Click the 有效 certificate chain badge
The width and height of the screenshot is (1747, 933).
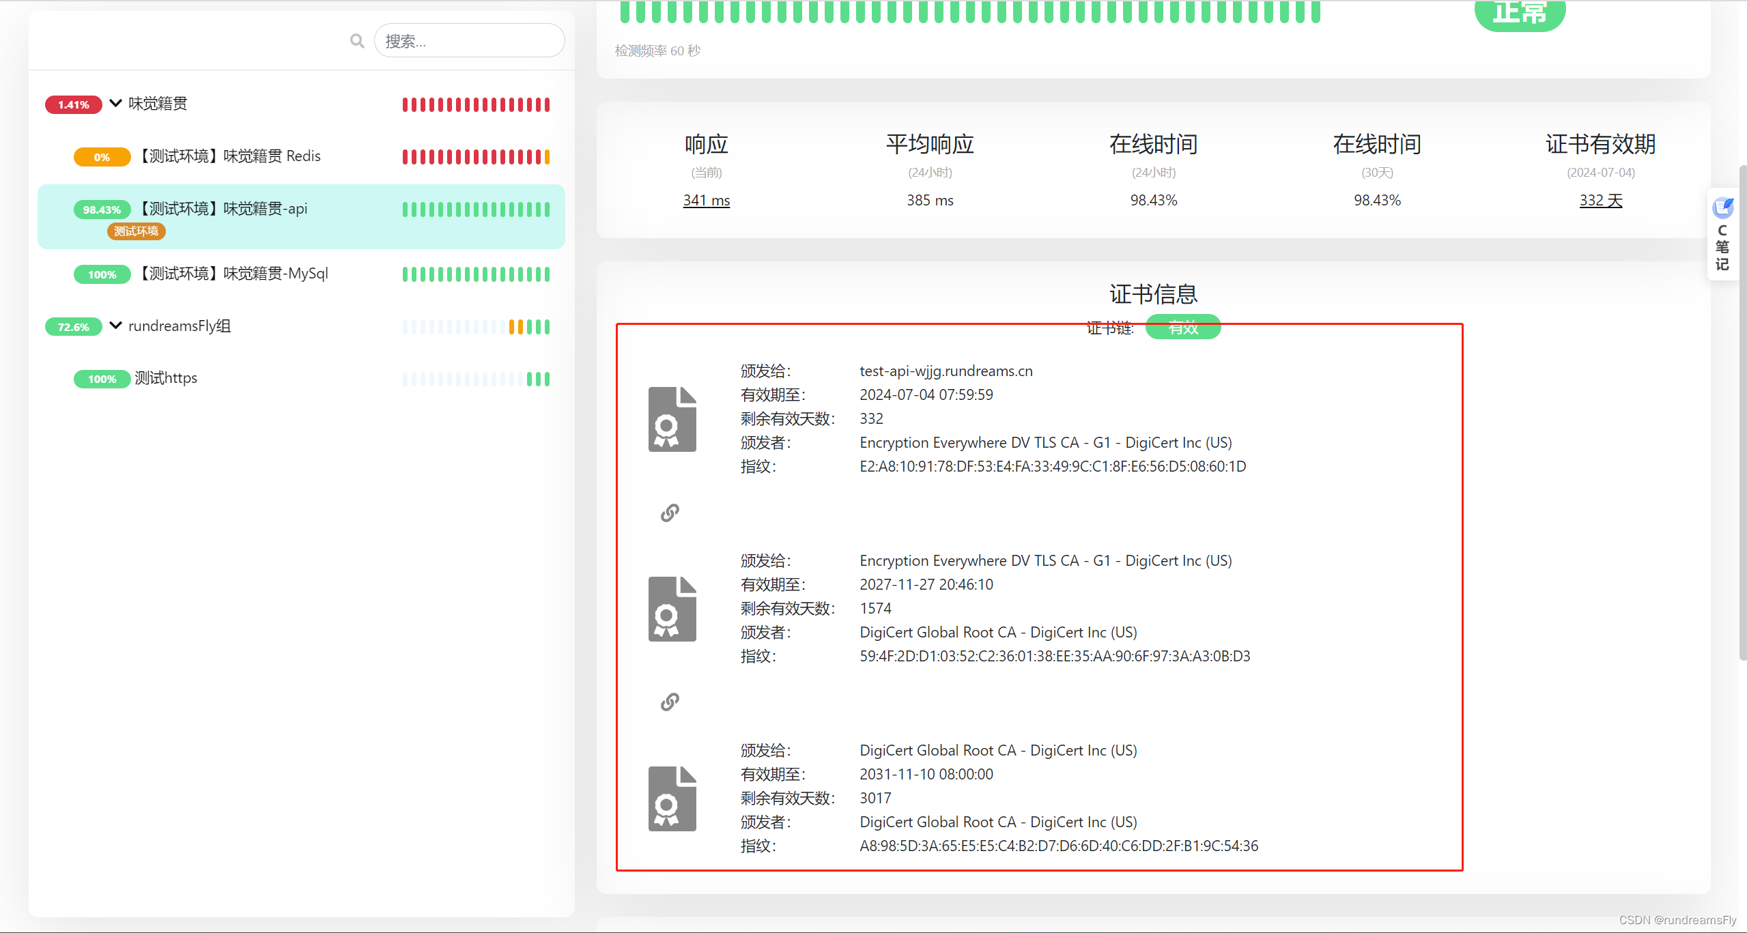[1183, 328]
